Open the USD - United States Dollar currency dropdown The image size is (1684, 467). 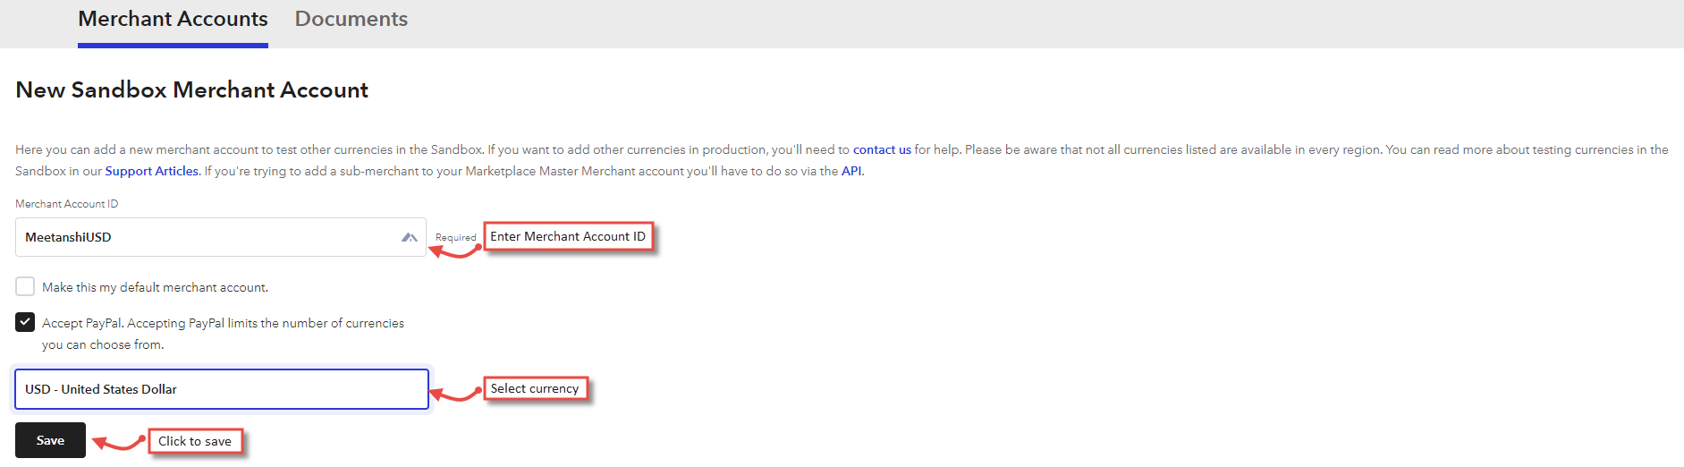click(x=222, y=389)
